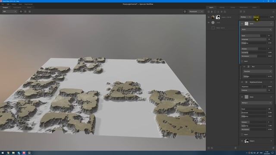The image size is (276, 155).
Task: Open the Gaussian blur type dropdown
Action: click(257, 71)
